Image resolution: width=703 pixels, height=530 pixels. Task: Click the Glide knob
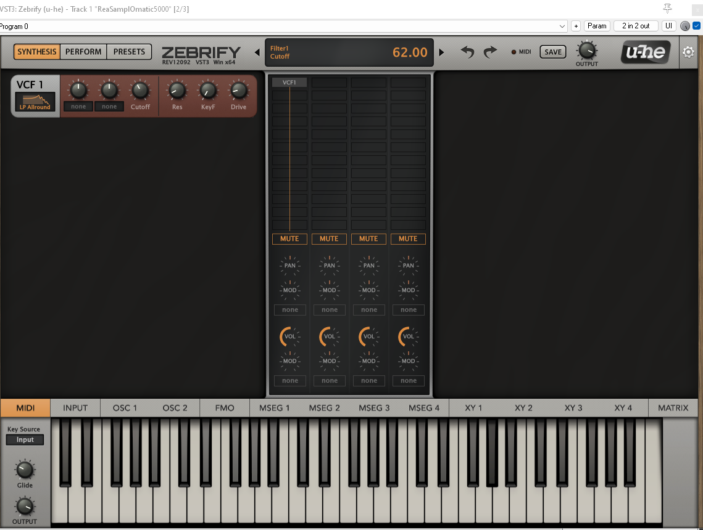tap(25, 470)
